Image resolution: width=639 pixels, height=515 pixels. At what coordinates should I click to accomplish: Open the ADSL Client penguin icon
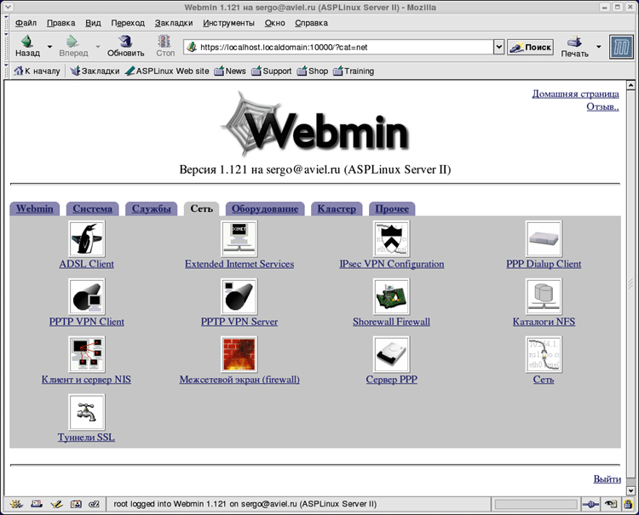click(86, 238)
